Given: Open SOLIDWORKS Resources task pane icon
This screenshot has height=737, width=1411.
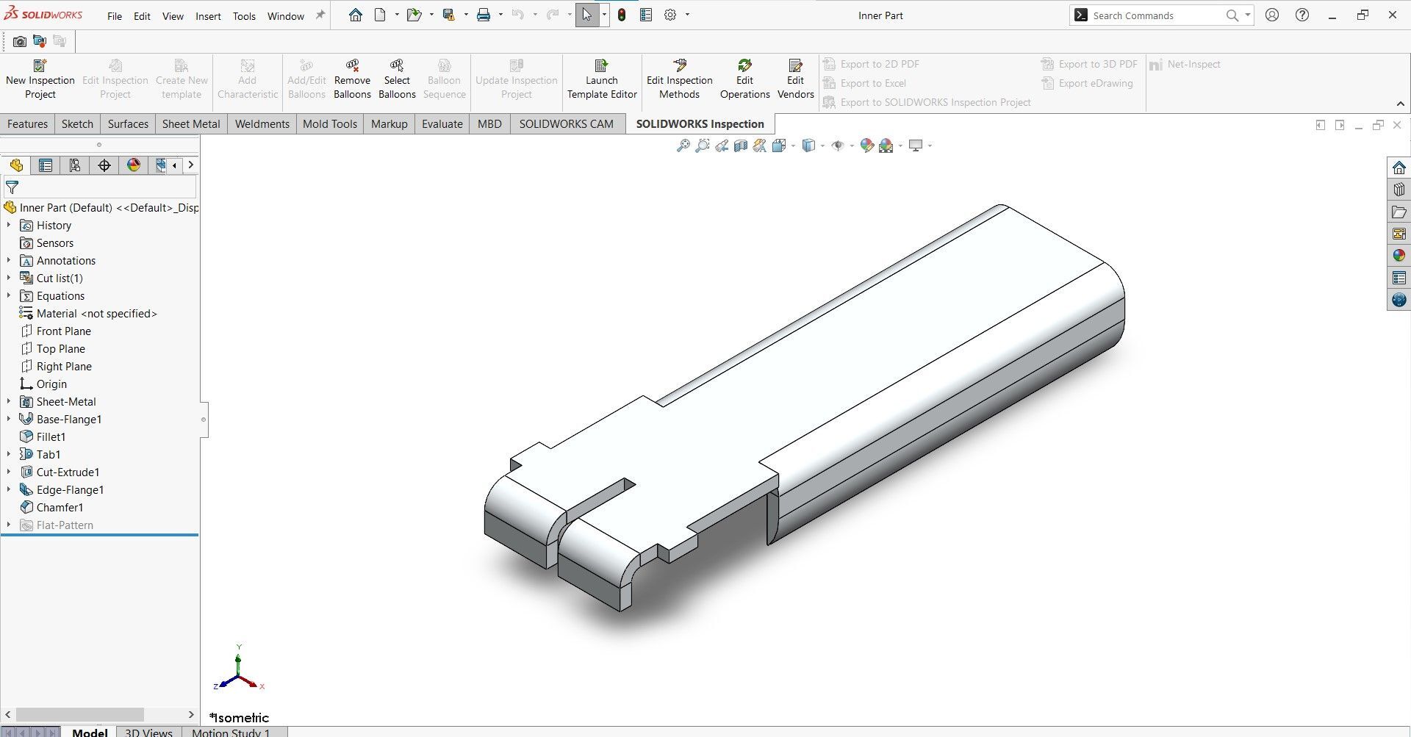Looking at the screenshot, I should [x=1399, y=168].
